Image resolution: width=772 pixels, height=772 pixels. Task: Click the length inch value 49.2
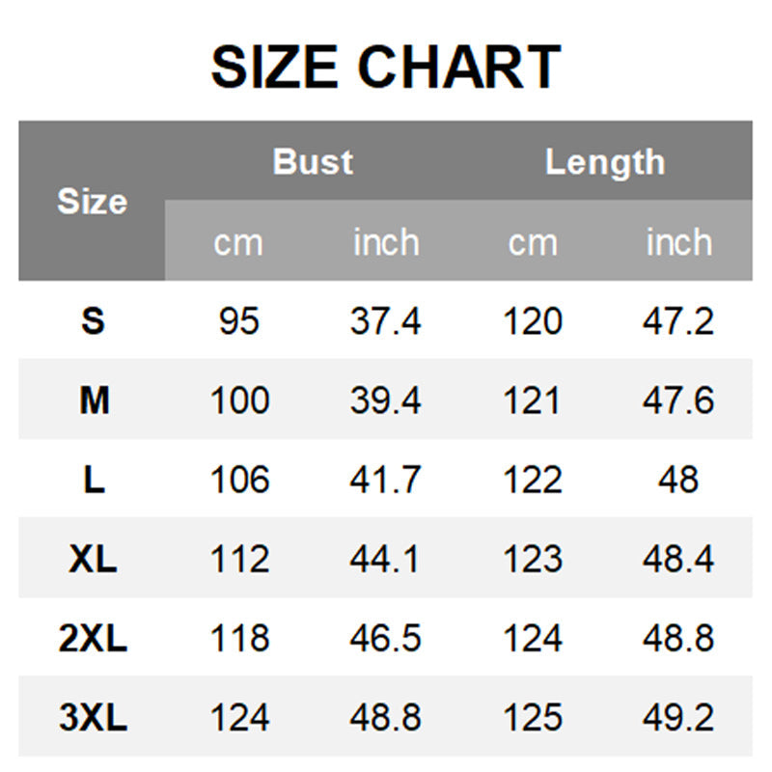pos(678,717)
